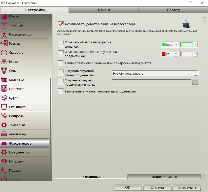The image size is (208, 192).
Task: Switch to the Клиент tab
Action: click(x=104, y=10)
